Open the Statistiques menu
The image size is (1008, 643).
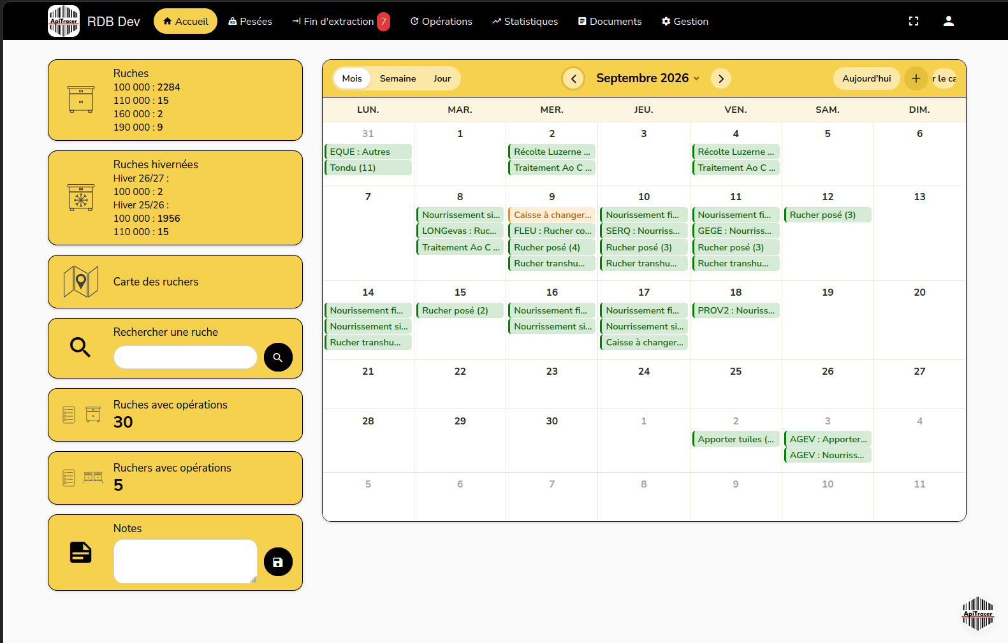[525, 21]
